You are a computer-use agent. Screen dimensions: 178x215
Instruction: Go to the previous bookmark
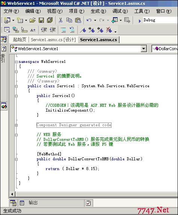coord(100,30)
